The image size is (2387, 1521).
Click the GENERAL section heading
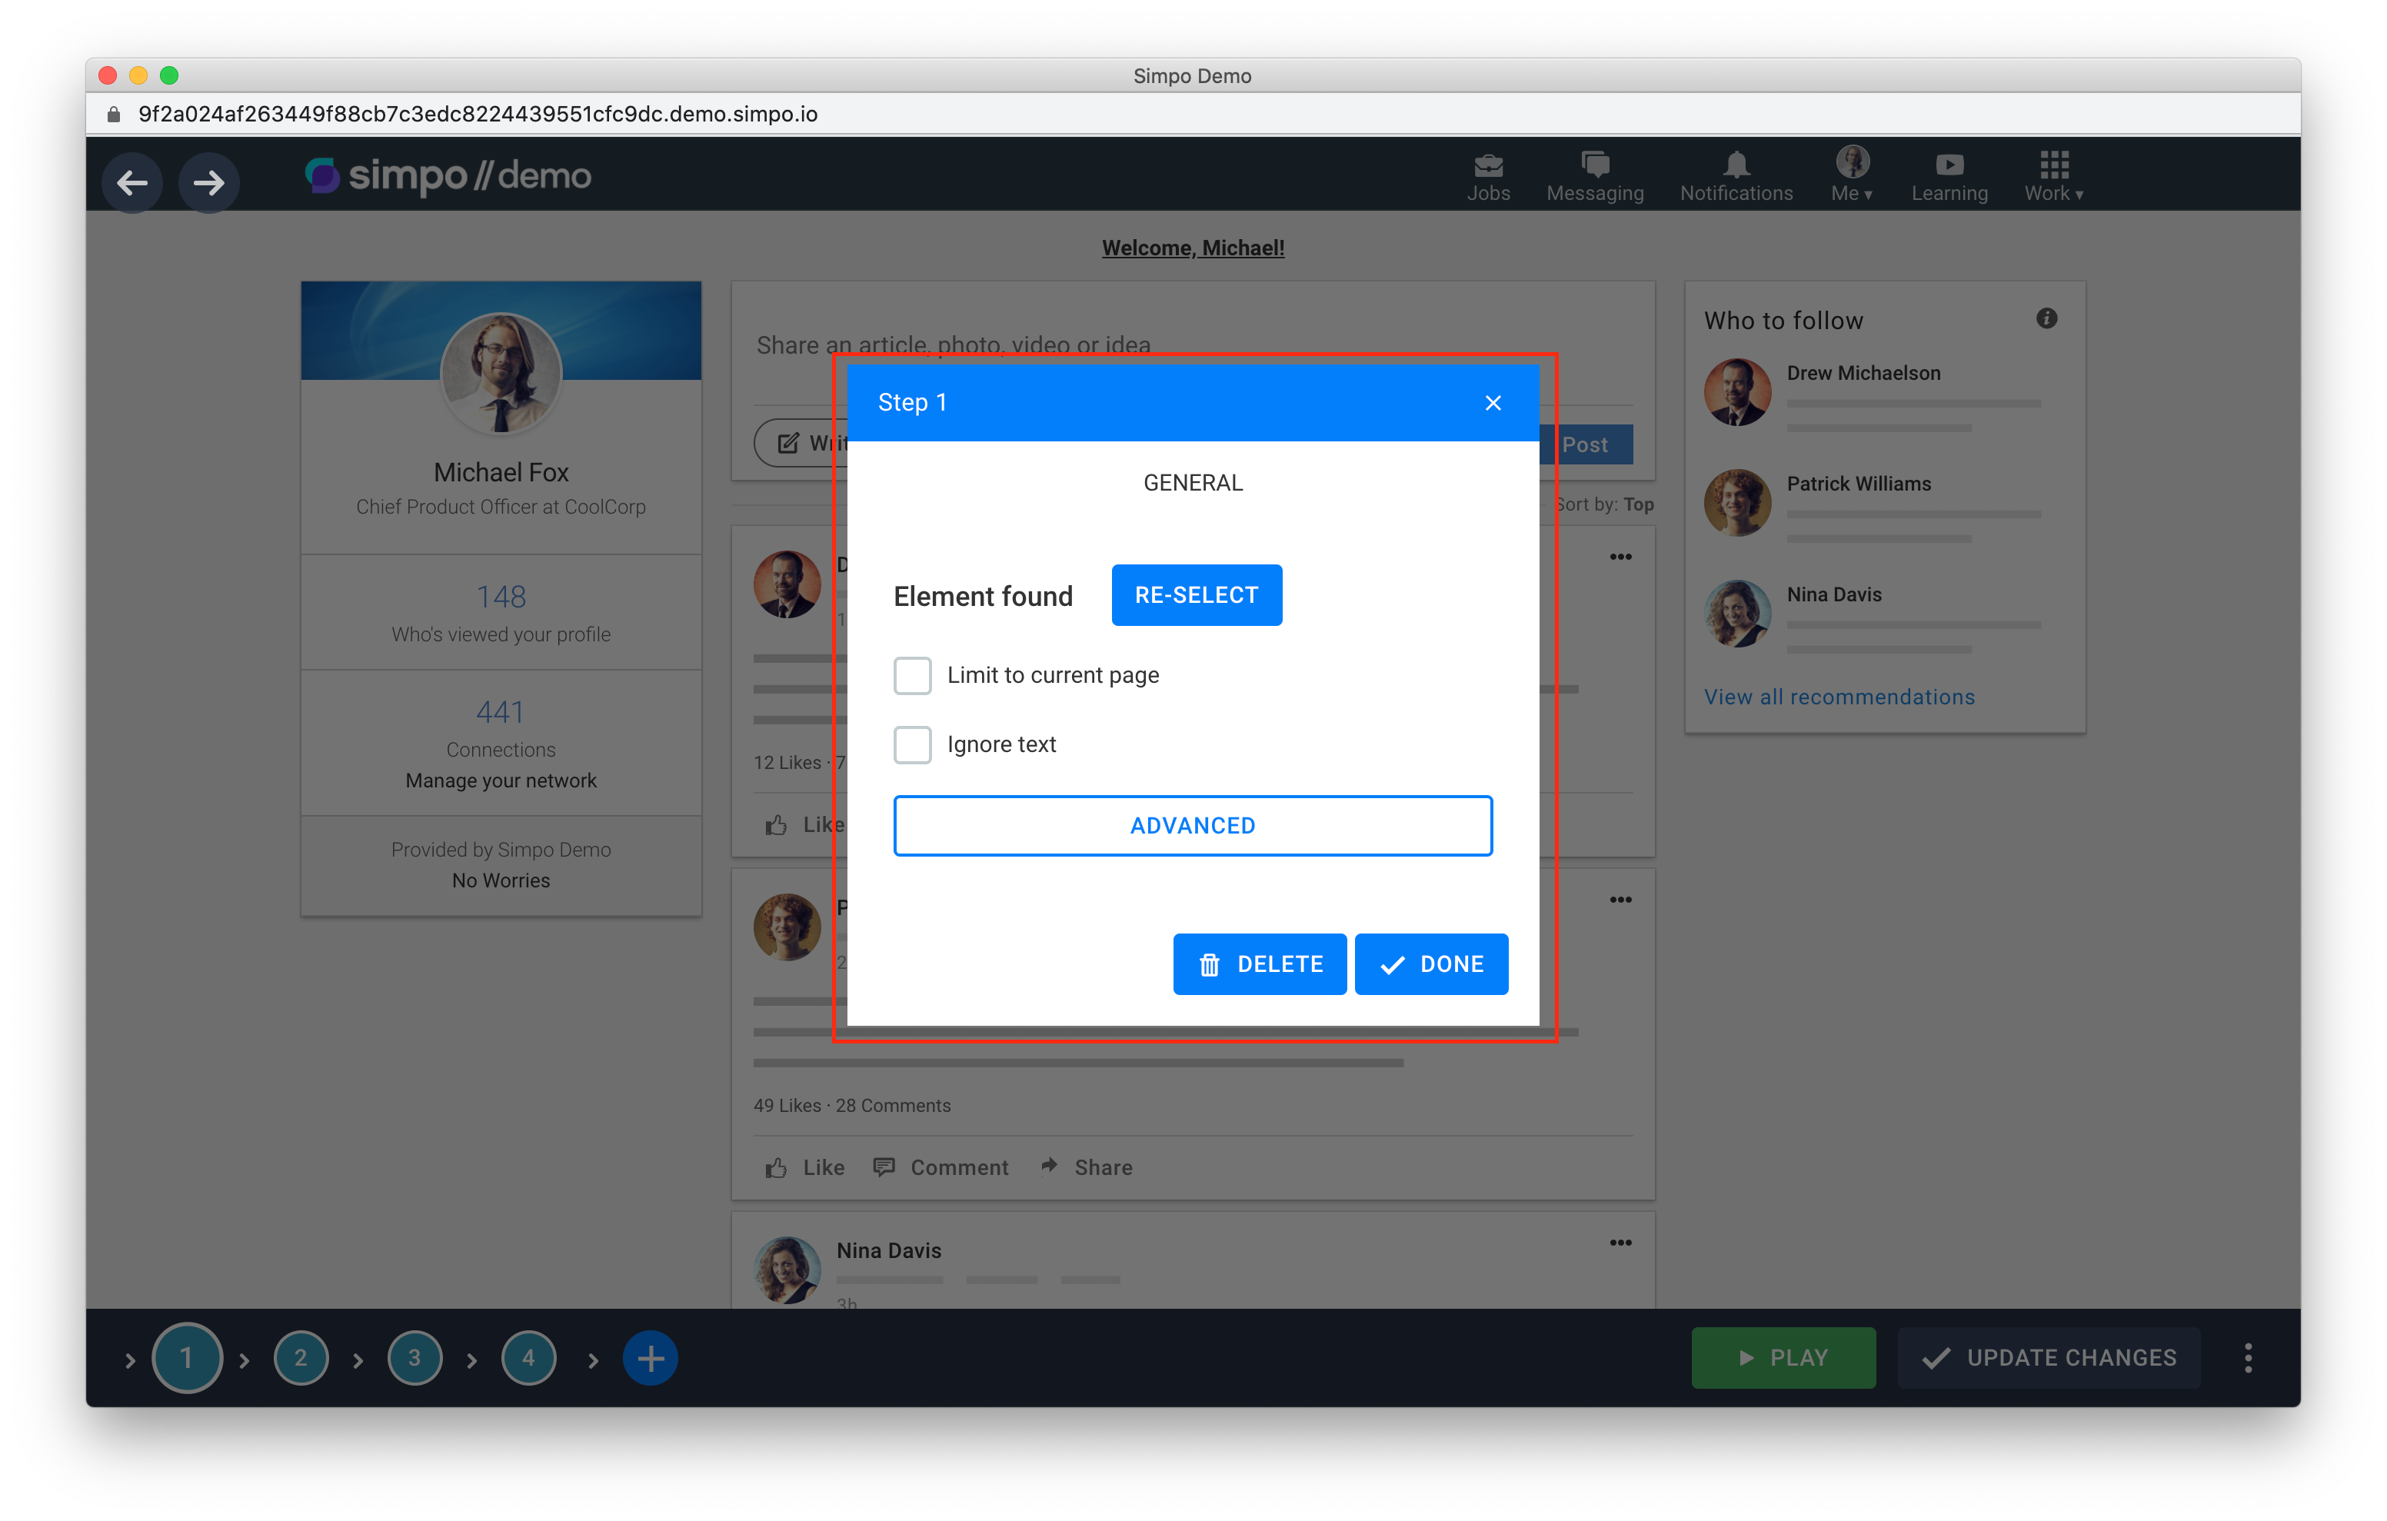pyautogui.click(x=1193, y=483)
